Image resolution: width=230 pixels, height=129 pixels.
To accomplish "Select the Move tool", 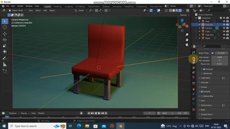I will (x=5, y=34).
